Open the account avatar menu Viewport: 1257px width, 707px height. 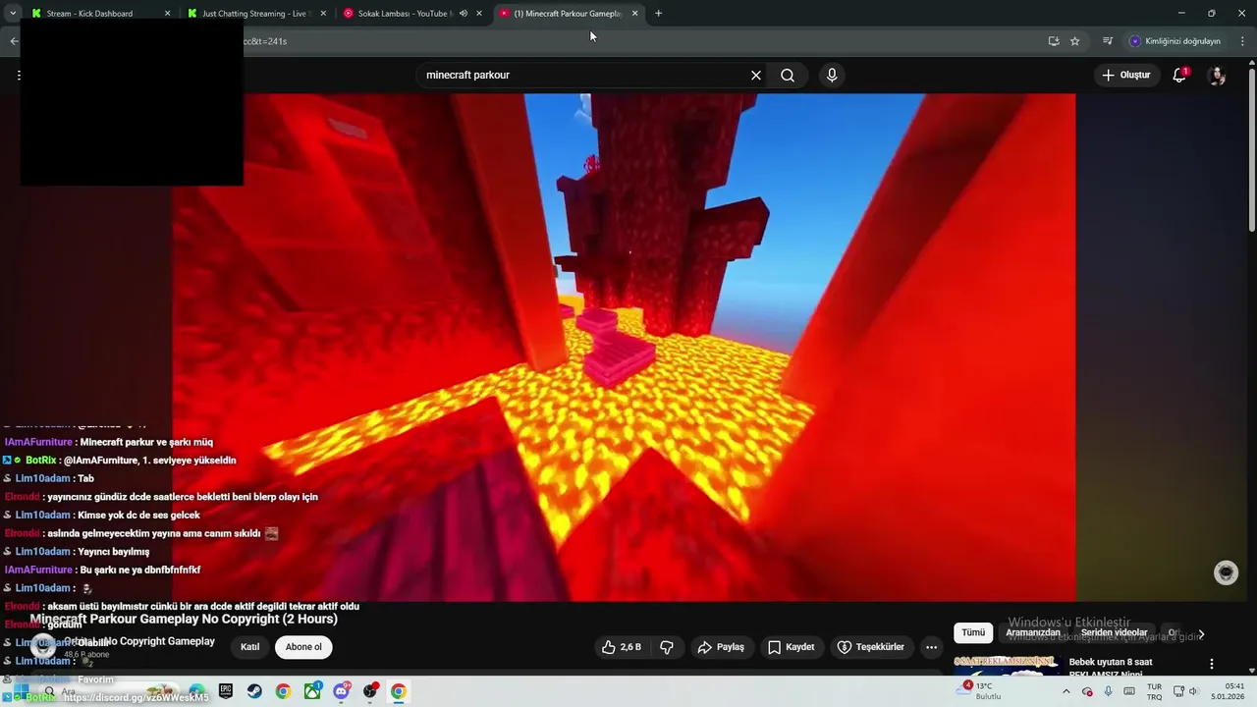[1217, 75]
